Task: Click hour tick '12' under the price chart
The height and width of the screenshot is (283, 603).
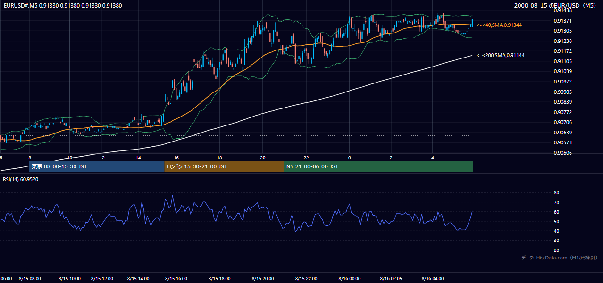Action: coord(102,158)
